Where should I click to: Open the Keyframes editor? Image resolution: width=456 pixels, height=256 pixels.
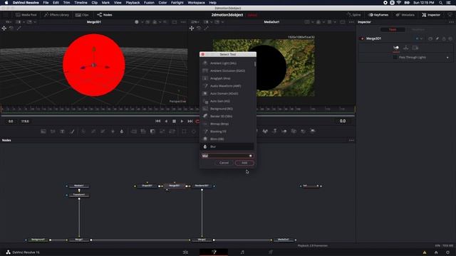click(378, 15)
